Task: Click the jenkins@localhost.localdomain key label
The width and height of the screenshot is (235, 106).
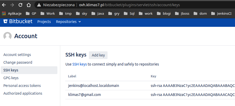Action: [x=94, y=86]
